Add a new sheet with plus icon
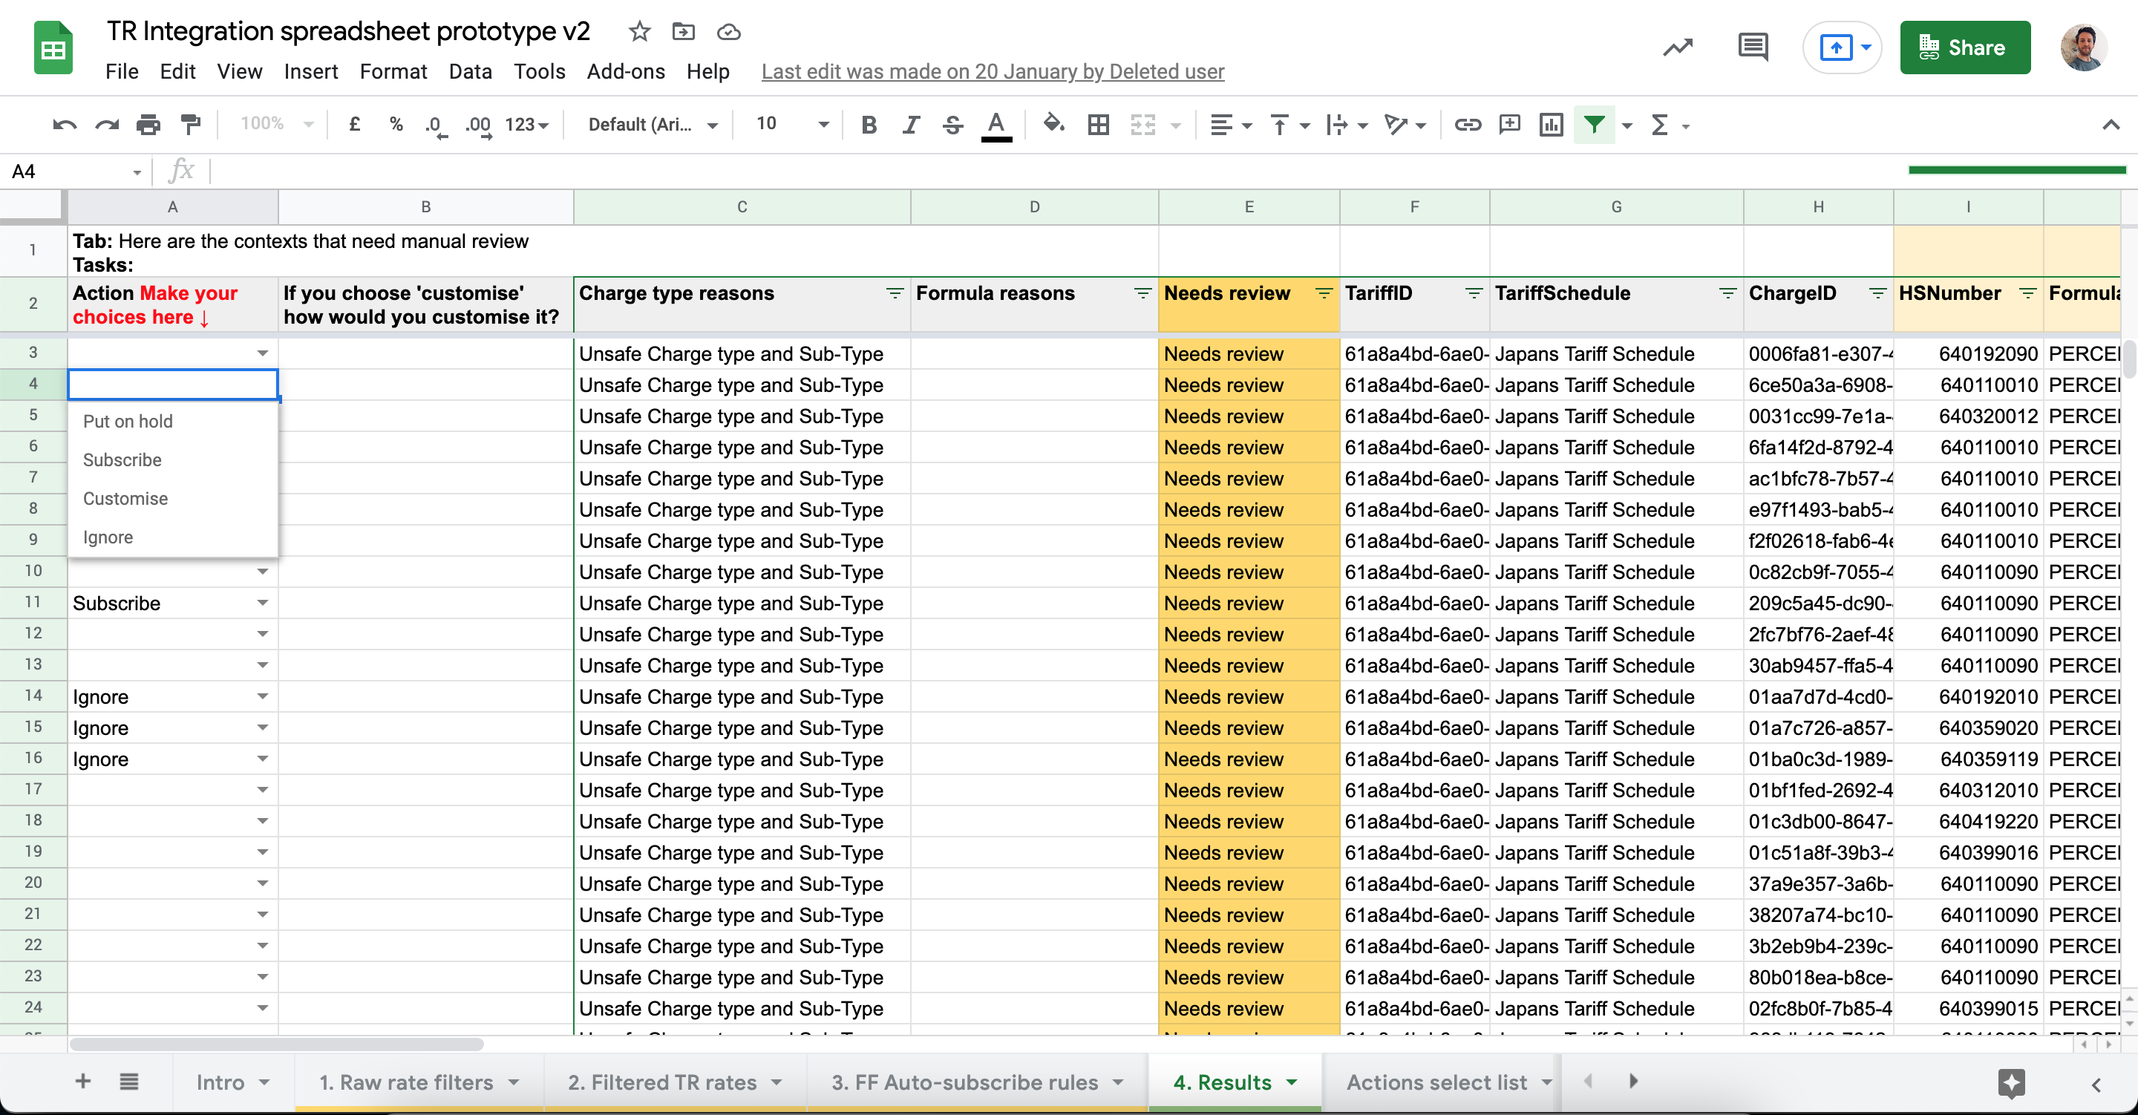 [x=82, y=1081]
